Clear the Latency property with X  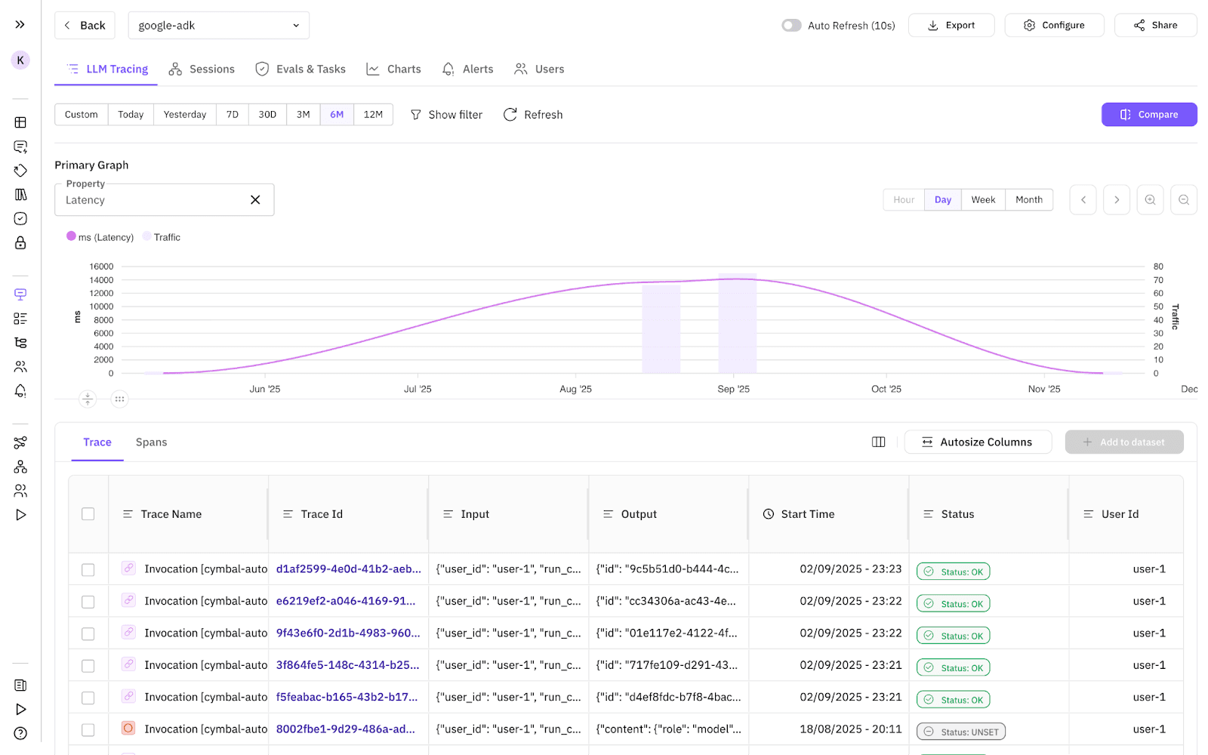click(x=255, y=200)
